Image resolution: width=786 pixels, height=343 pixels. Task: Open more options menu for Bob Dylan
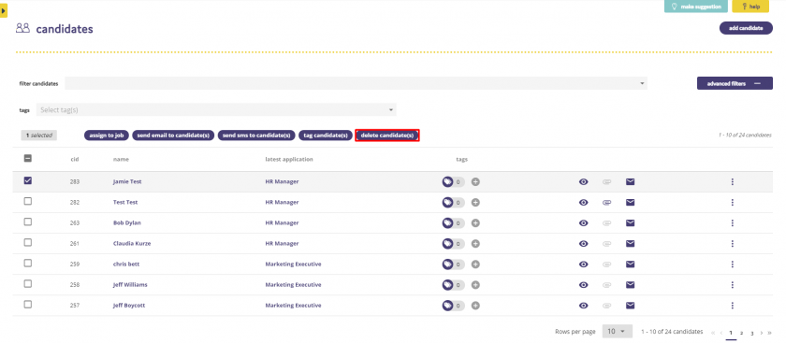click(x=733, y=222)
